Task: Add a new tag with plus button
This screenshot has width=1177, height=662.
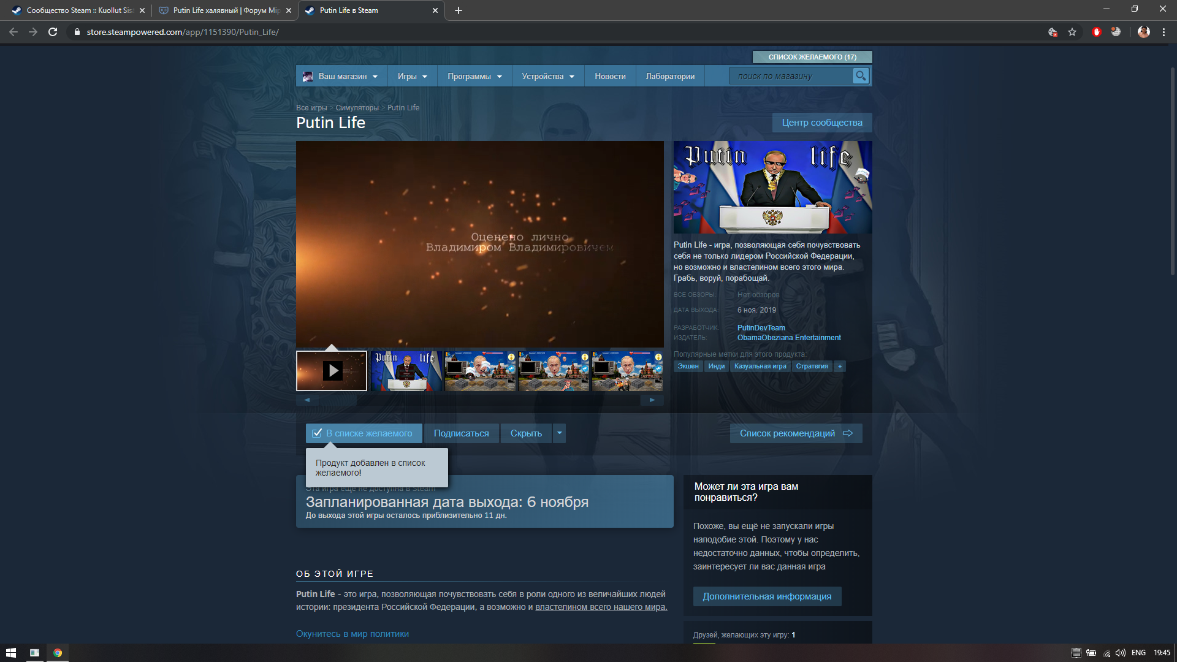Action: (x=840, y=366)
